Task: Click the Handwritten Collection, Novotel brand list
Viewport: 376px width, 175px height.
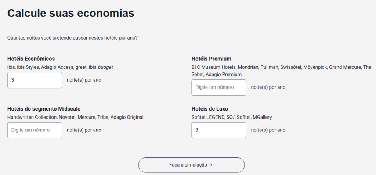Action: (x=75, y=117)
